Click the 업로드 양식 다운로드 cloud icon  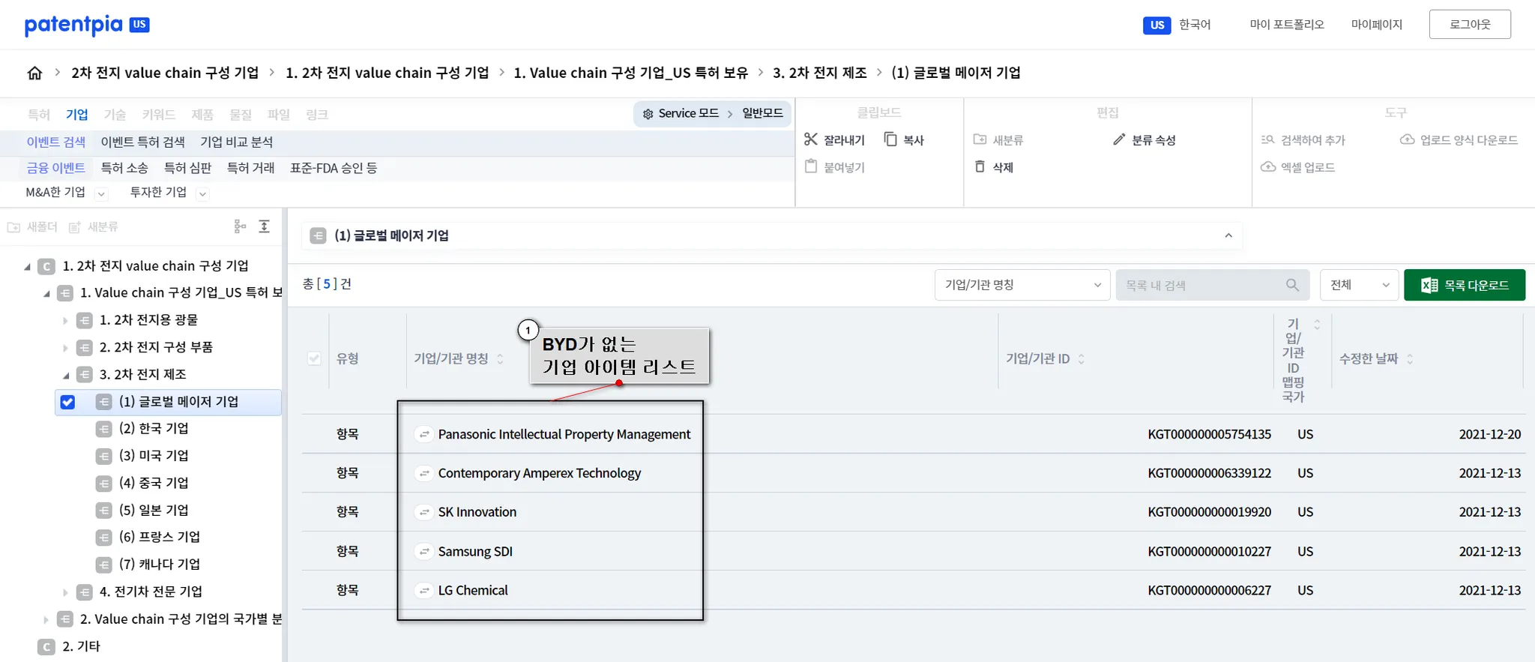(x=1408, y=139)
